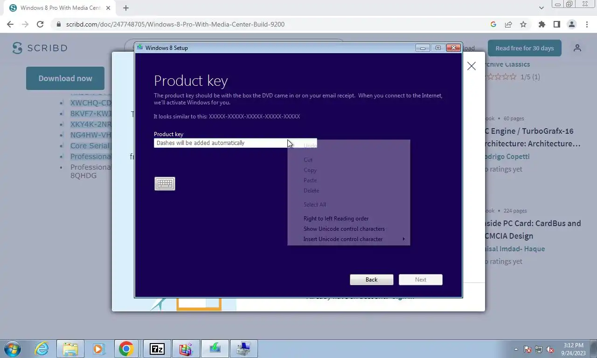
Task: Open the clock showing 3:12 PM
Action: click(573, 349)
